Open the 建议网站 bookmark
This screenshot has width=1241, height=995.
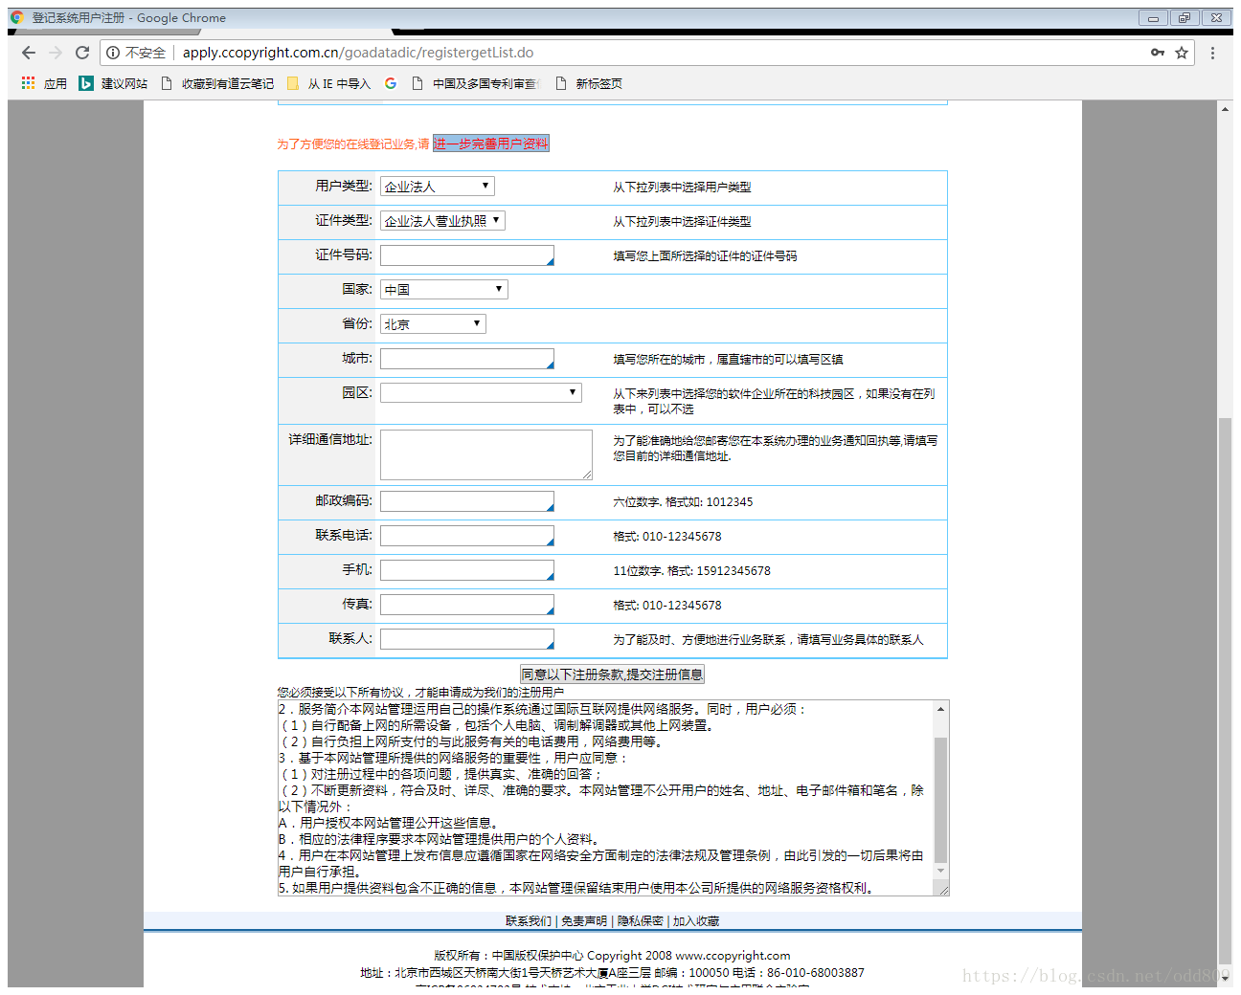pyautogui.click(x=114, y=83)
